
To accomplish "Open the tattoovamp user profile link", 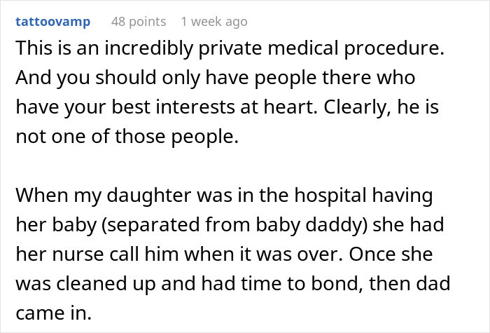I will coord(52,22).
